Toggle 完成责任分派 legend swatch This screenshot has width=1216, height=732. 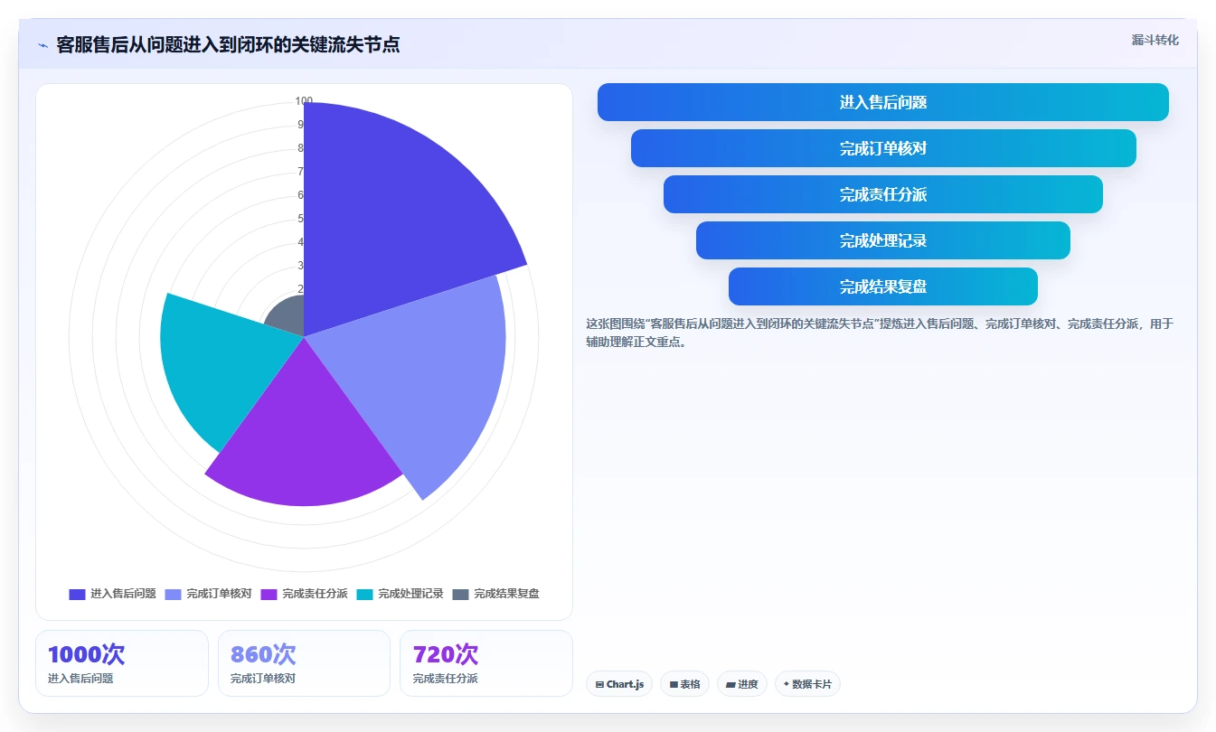coord(269,594)
